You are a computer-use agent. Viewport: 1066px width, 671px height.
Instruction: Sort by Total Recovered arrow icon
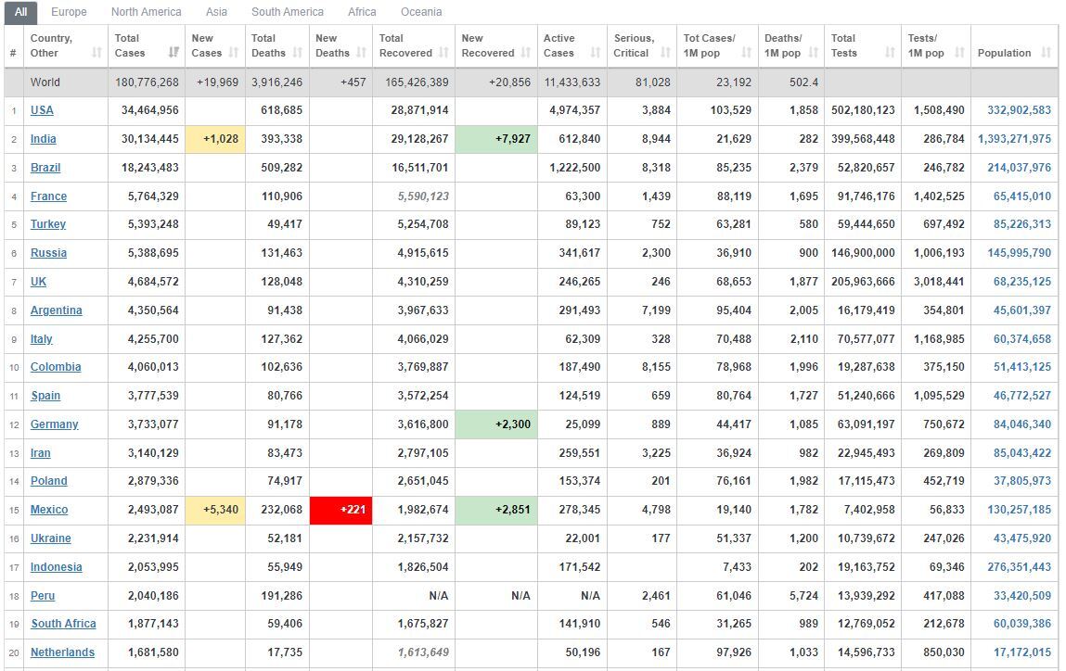(x=444, y=52)
